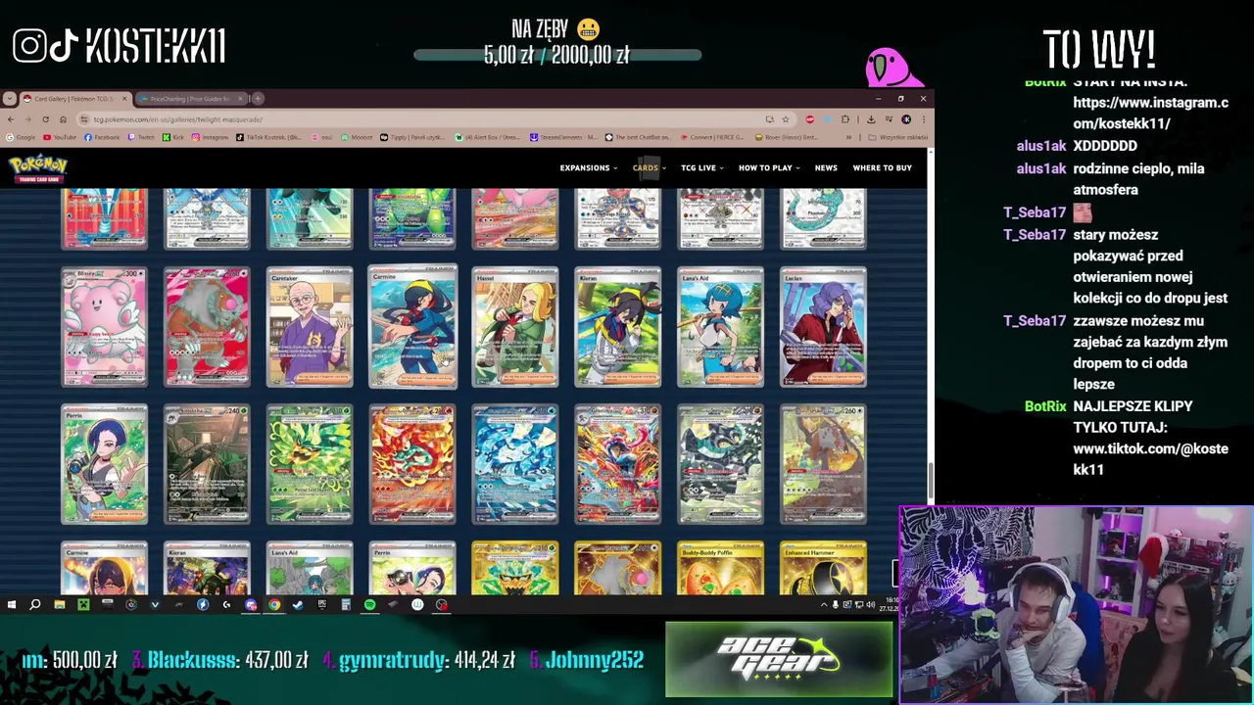The width and height of the screenshot is (1254, 705).
Task: Expand the EXPANSIONS menu
Action: pyautogui.click(x=588, y=167)
